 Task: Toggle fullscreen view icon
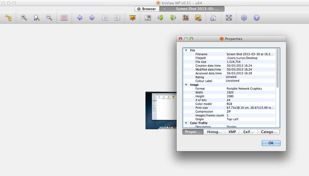click(x=229, y=18)
